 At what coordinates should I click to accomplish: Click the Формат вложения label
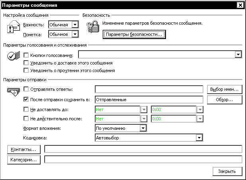click(x=42, y=128)
